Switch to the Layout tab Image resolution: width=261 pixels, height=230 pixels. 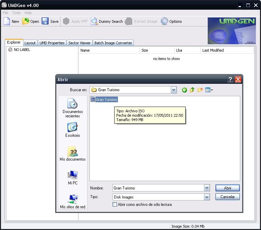pos(30,43)
